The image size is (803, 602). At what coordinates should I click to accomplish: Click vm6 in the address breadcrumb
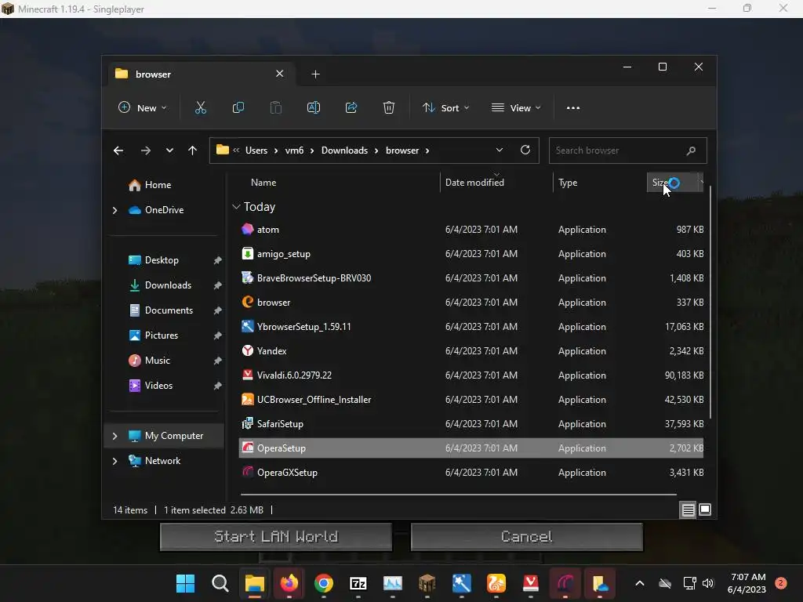coord(295,150)
